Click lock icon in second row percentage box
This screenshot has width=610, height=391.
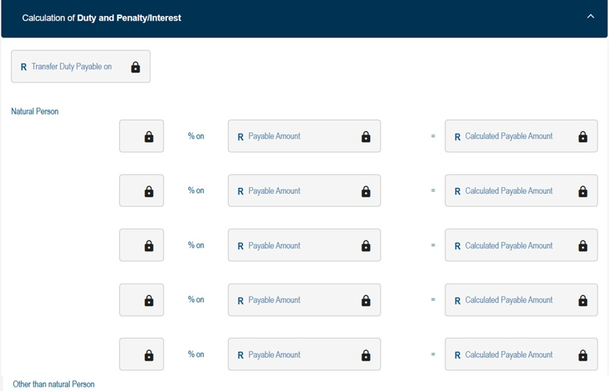click(149, 191)
